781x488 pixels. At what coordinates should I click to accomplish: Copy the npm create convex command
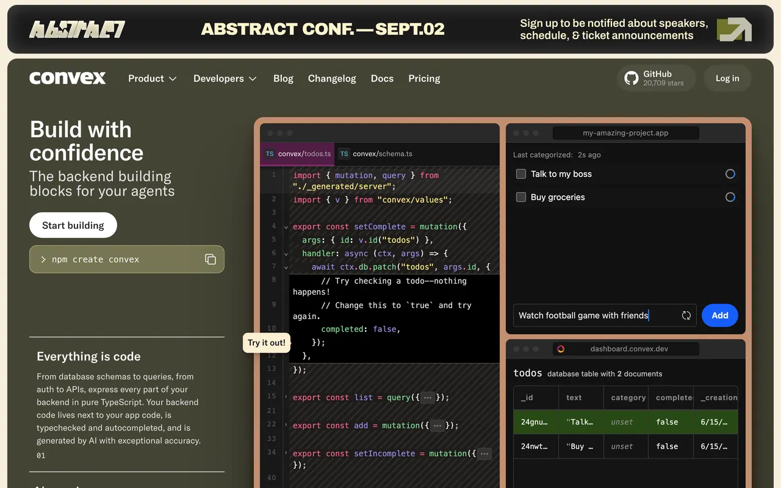[x=211, y=259]
